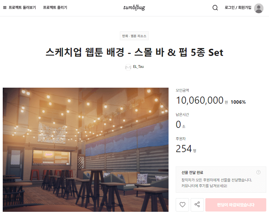Go to tumblbug home logo
Image resolution: width=269 pixels, height=220 pixels.
(134, 8)
